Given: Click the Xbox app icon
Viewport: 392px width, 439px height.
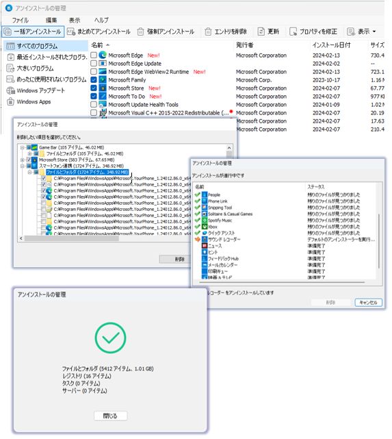Looking at the screenshot, I should 205,227.
